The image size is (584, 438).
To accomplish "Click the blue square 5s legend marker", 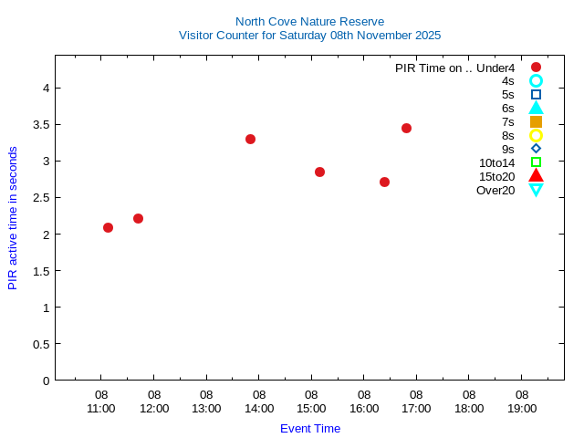I will pos(536,94).
